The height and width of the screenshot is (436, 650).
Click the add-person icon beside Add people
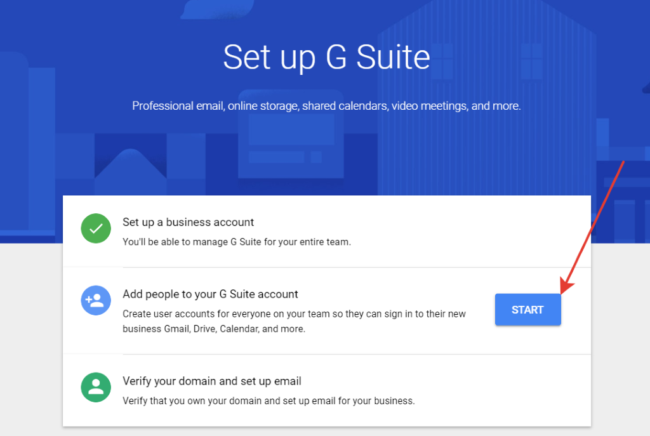[x=96, y=300]
